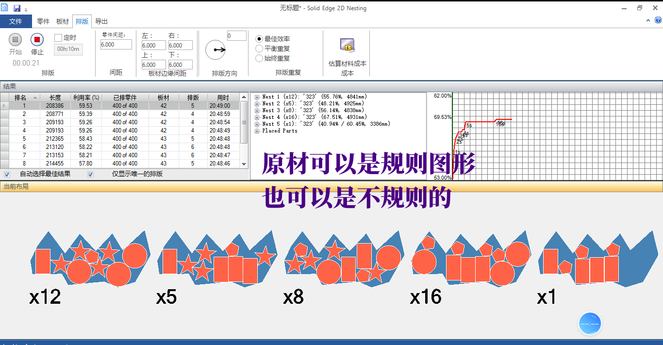Toggle 仅显示唯一的排版 checkbox

point(90,174)
